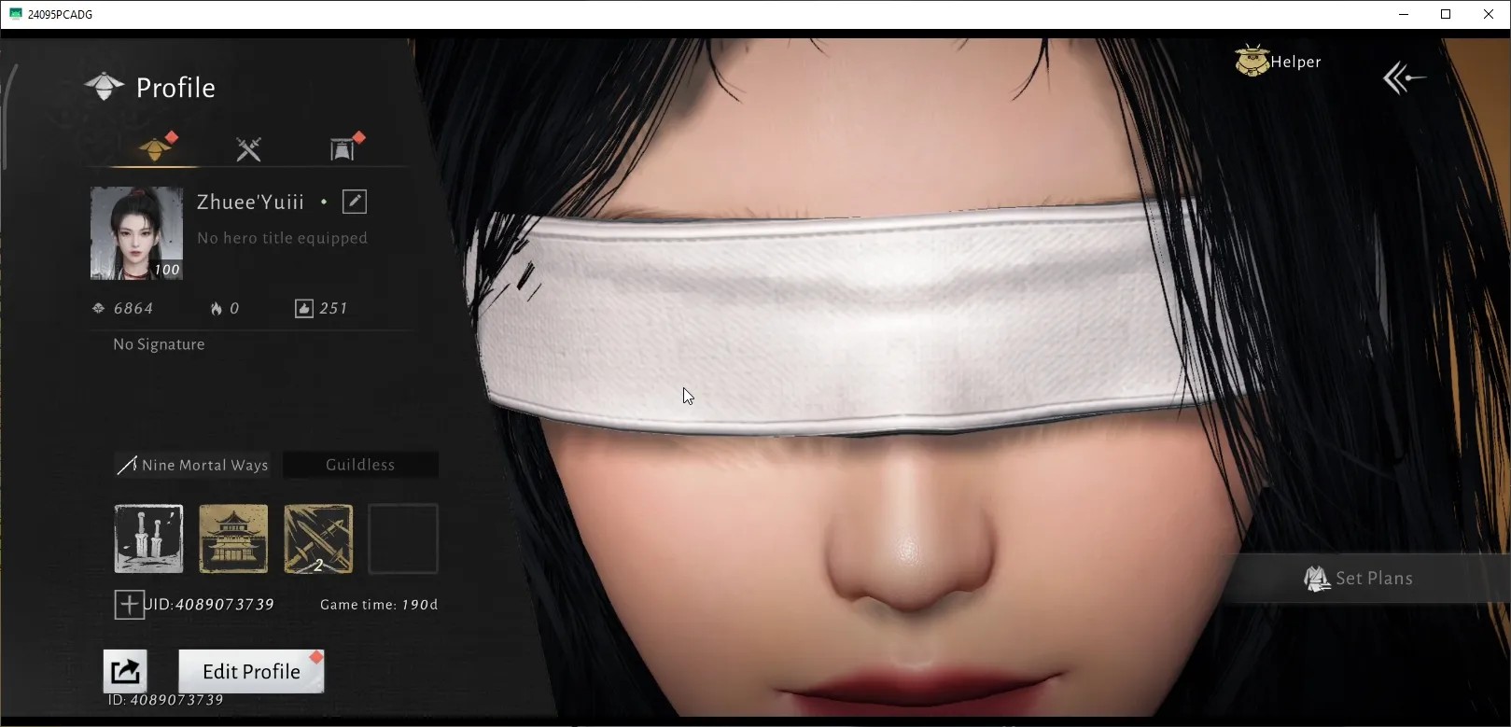Click the Nine Mortal Ways label

coord(192,465)
